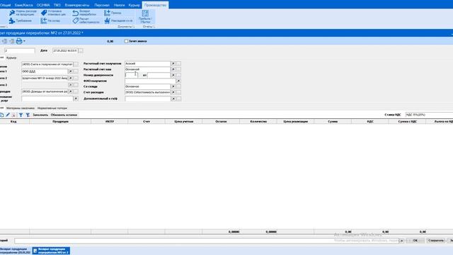
Task: Open Материалы заказчика tab
Action: click(x=21, y=108)
